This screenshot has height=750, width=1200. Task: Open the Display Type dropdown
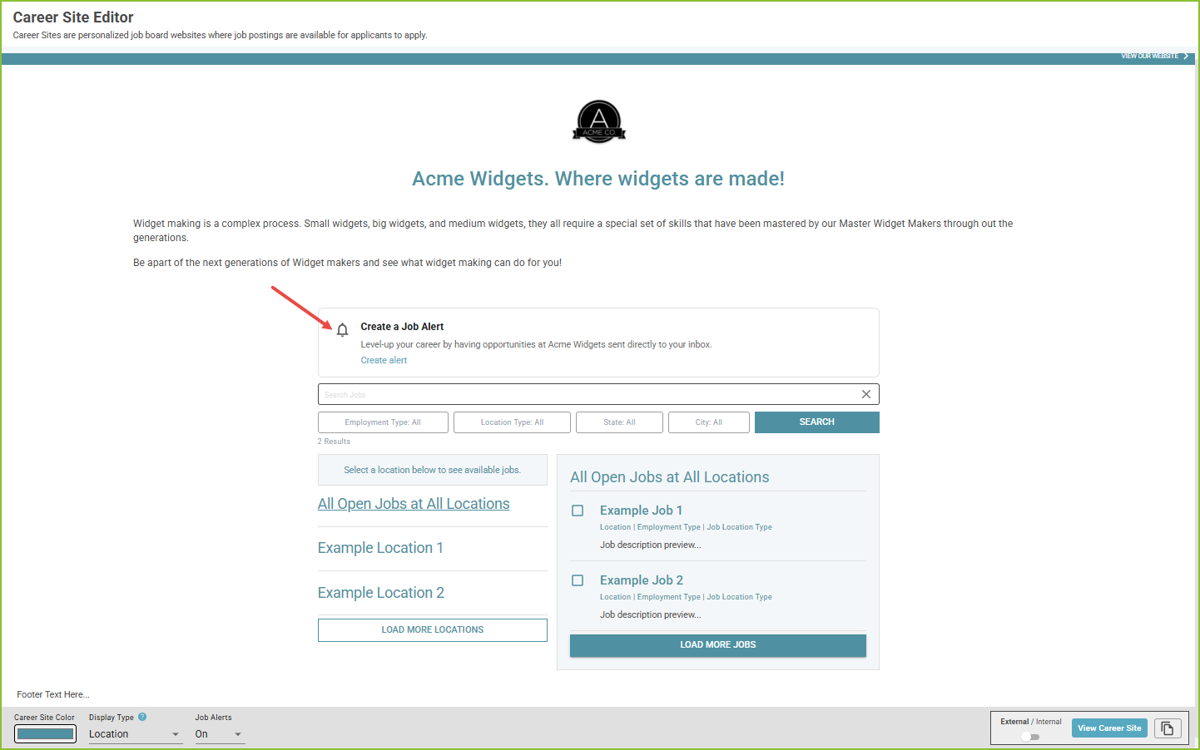(135, 734)
